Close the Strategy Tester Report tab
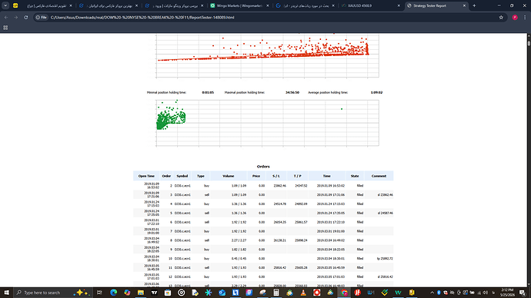This screenshot has height=298, width=531. point(464,5)
